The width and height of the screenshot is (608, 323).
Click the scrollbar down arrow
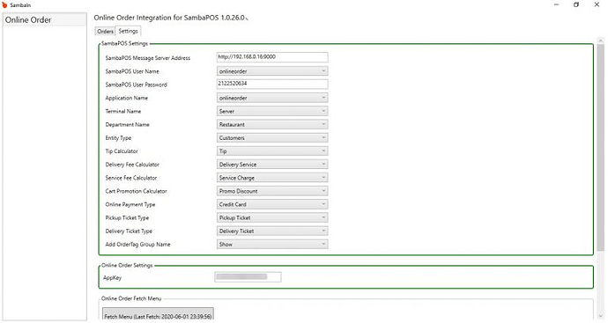[x=601, y=316]
